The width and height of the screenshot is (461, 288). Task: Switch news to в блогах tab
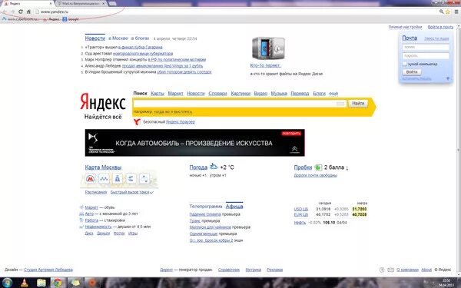click(141, 38)
